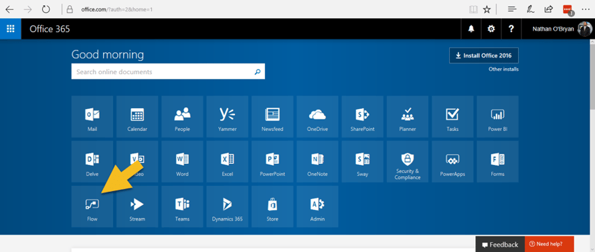Open the OneNote tile
Viewport: 595px width, 252px height.
tap(318, 162)
